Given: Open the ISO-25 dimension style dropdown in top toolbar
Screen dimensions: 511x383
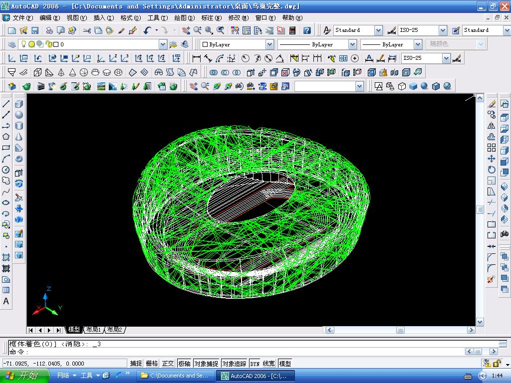Looking at the screenshot, I should coord(443,30).
